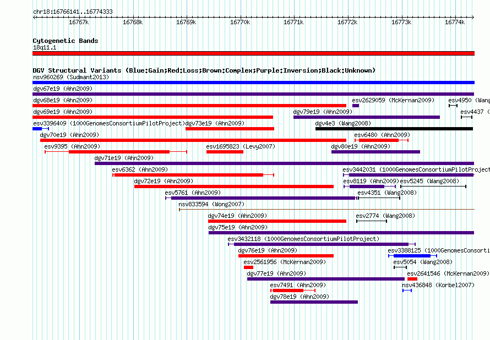Click the nsv960269 (Sudmant2013) blue gain bar
Viewport: 490px width, 340px height.
coord(253,83)
